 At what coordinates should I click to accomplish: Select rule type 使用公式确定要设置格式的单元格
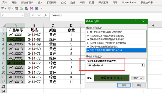[x=116, y=50]
